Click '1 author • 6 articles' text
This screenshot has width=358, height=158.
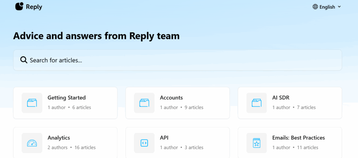tap(69, 107)
